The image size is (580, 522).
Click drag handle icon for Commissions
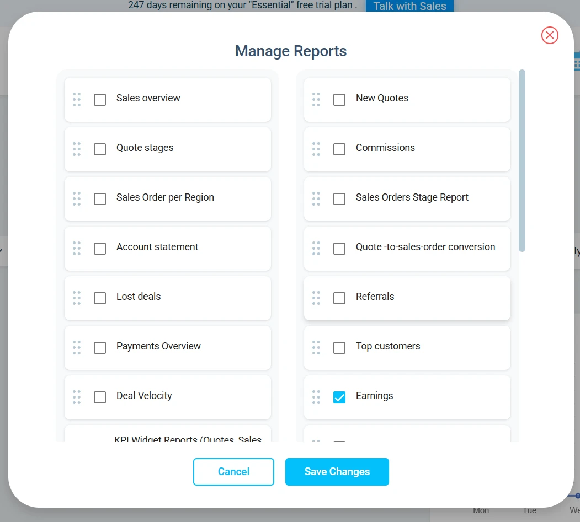[x=316, y=149]
